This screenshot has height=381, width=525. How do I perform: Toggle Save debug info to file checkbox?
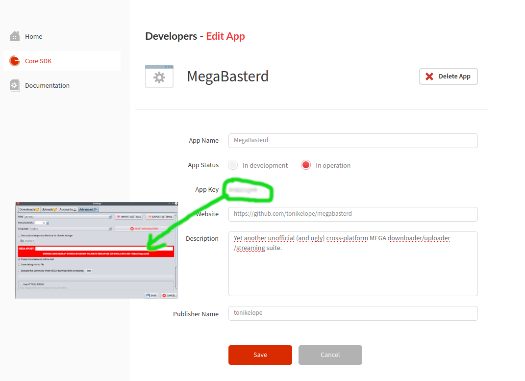coord(19,264)
